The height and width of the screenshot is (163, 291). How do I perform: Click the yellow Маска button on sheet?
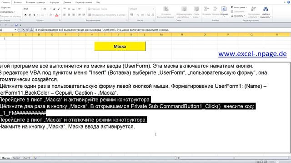pyautogui.click(x=120, y=46)
